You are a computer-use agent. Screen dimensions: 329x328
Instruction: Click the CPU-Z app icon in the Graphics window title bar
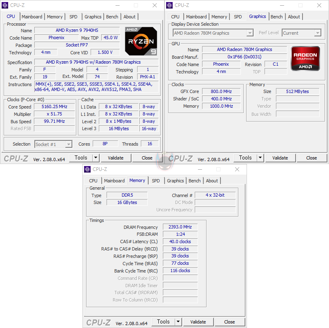click(x=169, y=5)
